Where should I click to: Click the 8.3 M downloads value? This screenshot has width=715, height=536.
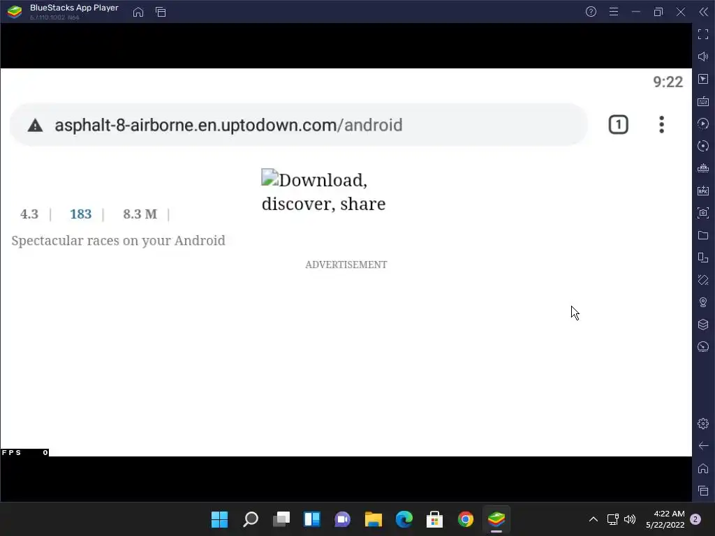click(x=140, y=214)
